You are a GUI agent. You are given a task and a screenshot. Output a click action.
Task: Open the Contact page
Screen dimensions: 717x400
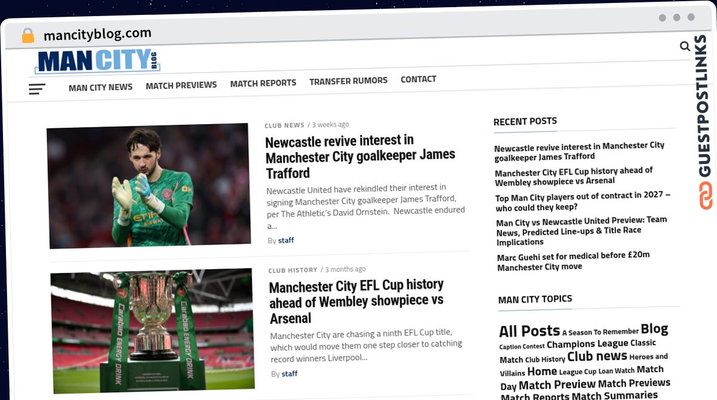[418, 79]
